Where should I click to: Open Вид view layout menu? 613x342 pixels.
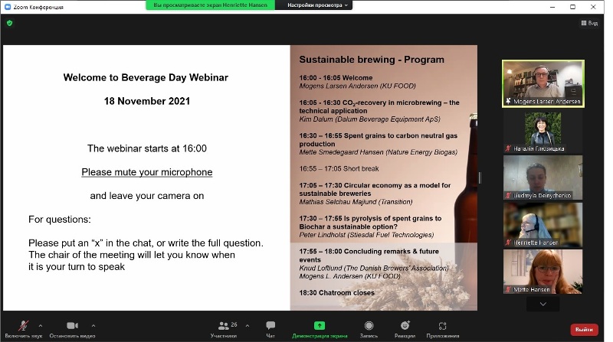coord(589,23)
